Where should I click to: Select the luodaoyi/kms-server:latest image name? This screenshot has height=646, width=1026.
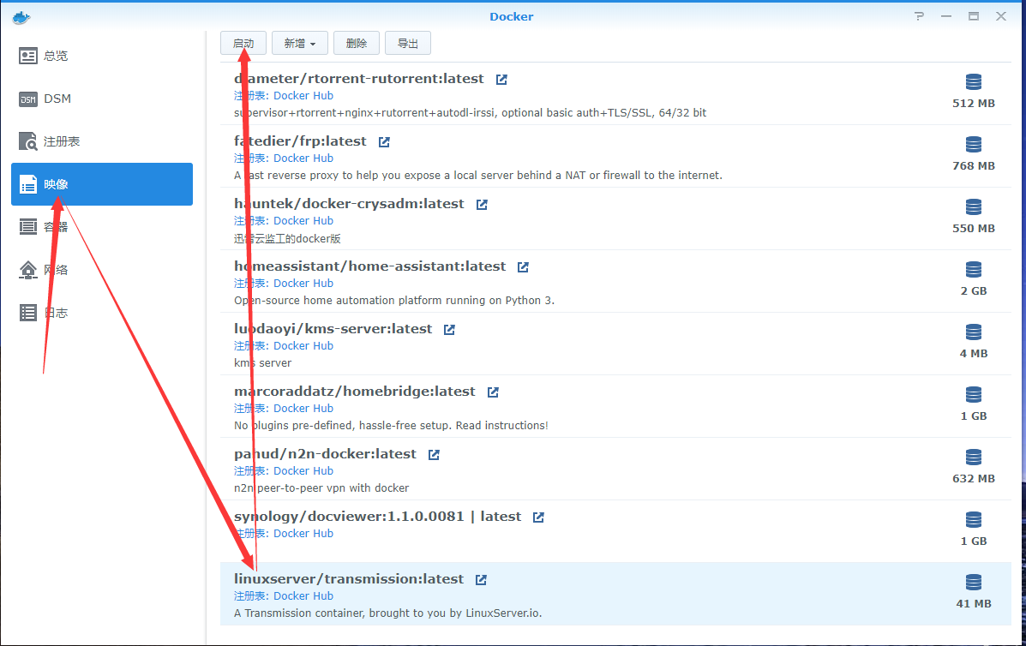pyautogui.click(x=333, y=329)
